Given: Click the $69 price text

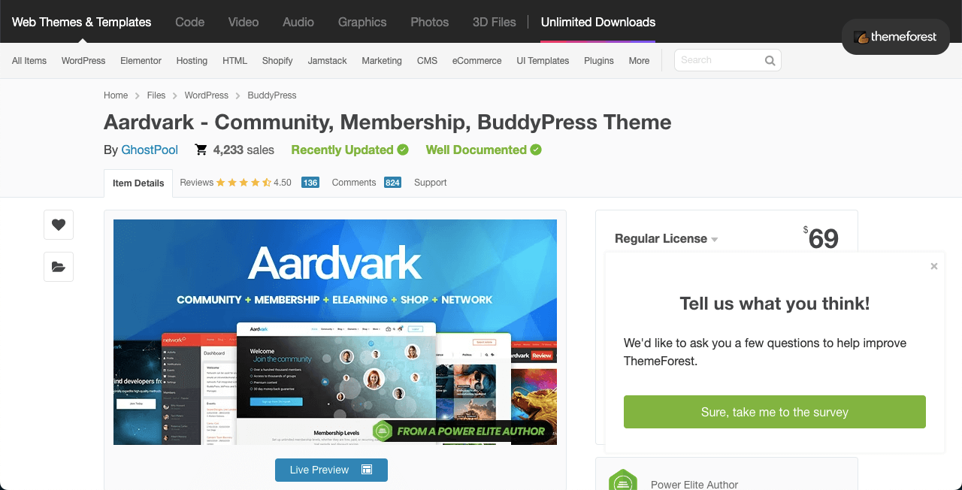Looking at the screenshot, I should 821,238.
